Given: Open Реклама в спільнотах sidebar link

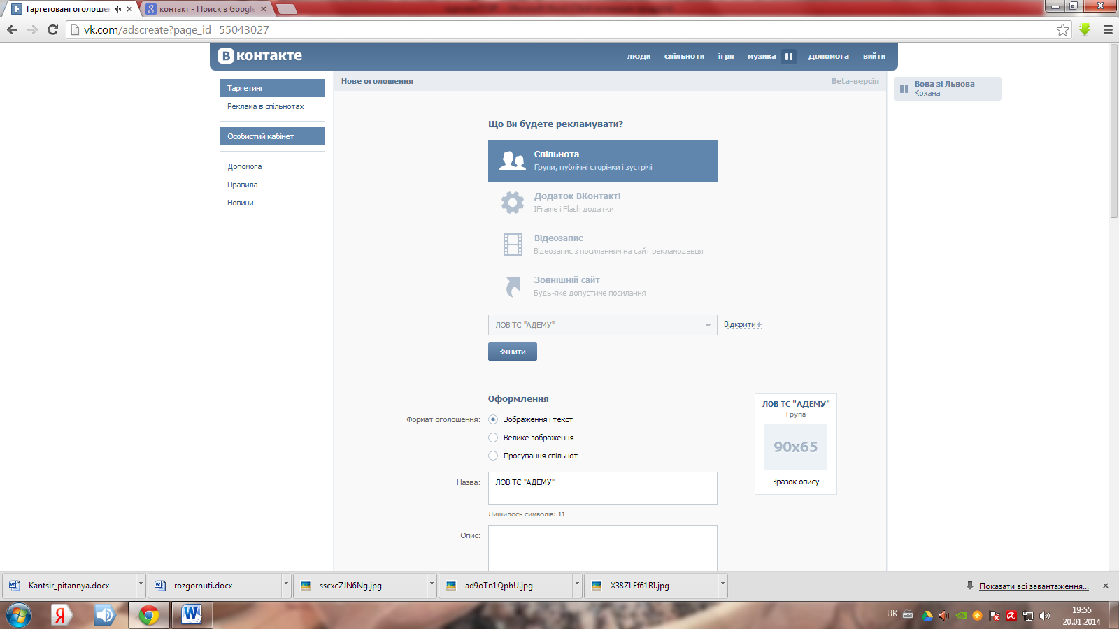Looking at the screenshot, I should pos(266,106).
